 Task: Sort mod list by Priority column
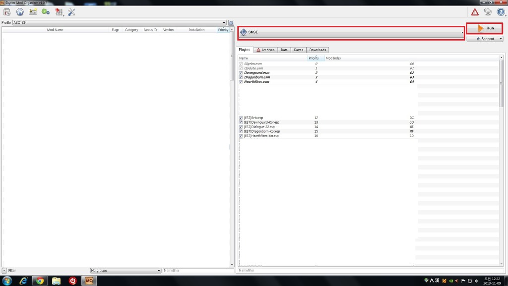pos(223,30)
